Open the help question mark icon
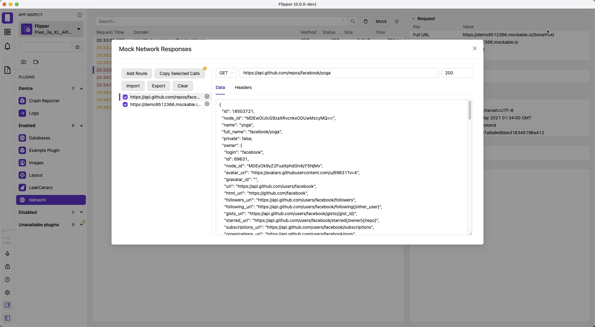Image resolution: width=595 pixels, height=327 pixels. click(x=7, y=280)
